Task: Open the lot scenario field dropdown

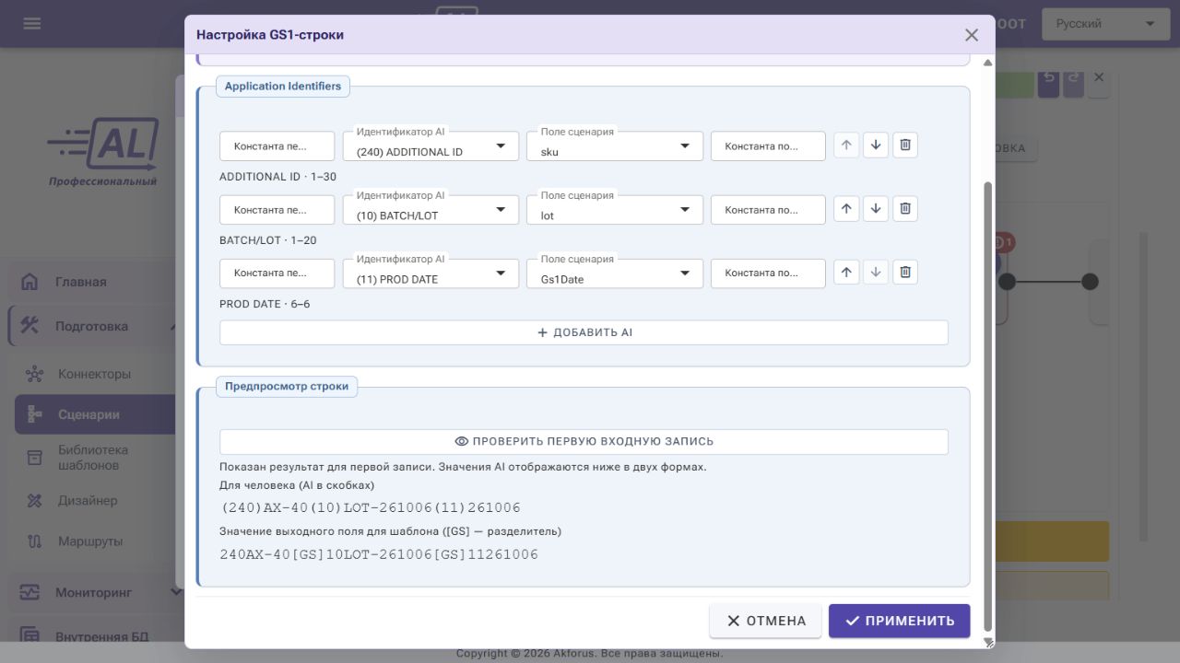Action: point(615,210)
